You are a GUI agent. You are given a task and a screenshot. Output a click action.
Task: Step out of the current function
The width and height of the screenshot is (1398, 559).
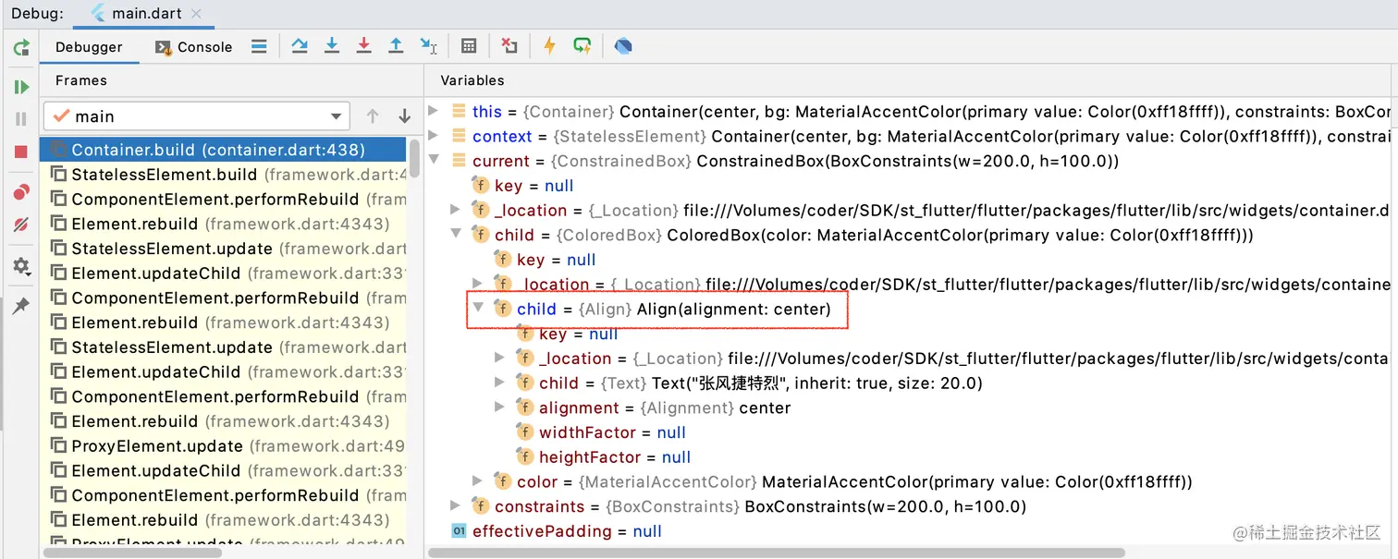(x=396, y=45)
